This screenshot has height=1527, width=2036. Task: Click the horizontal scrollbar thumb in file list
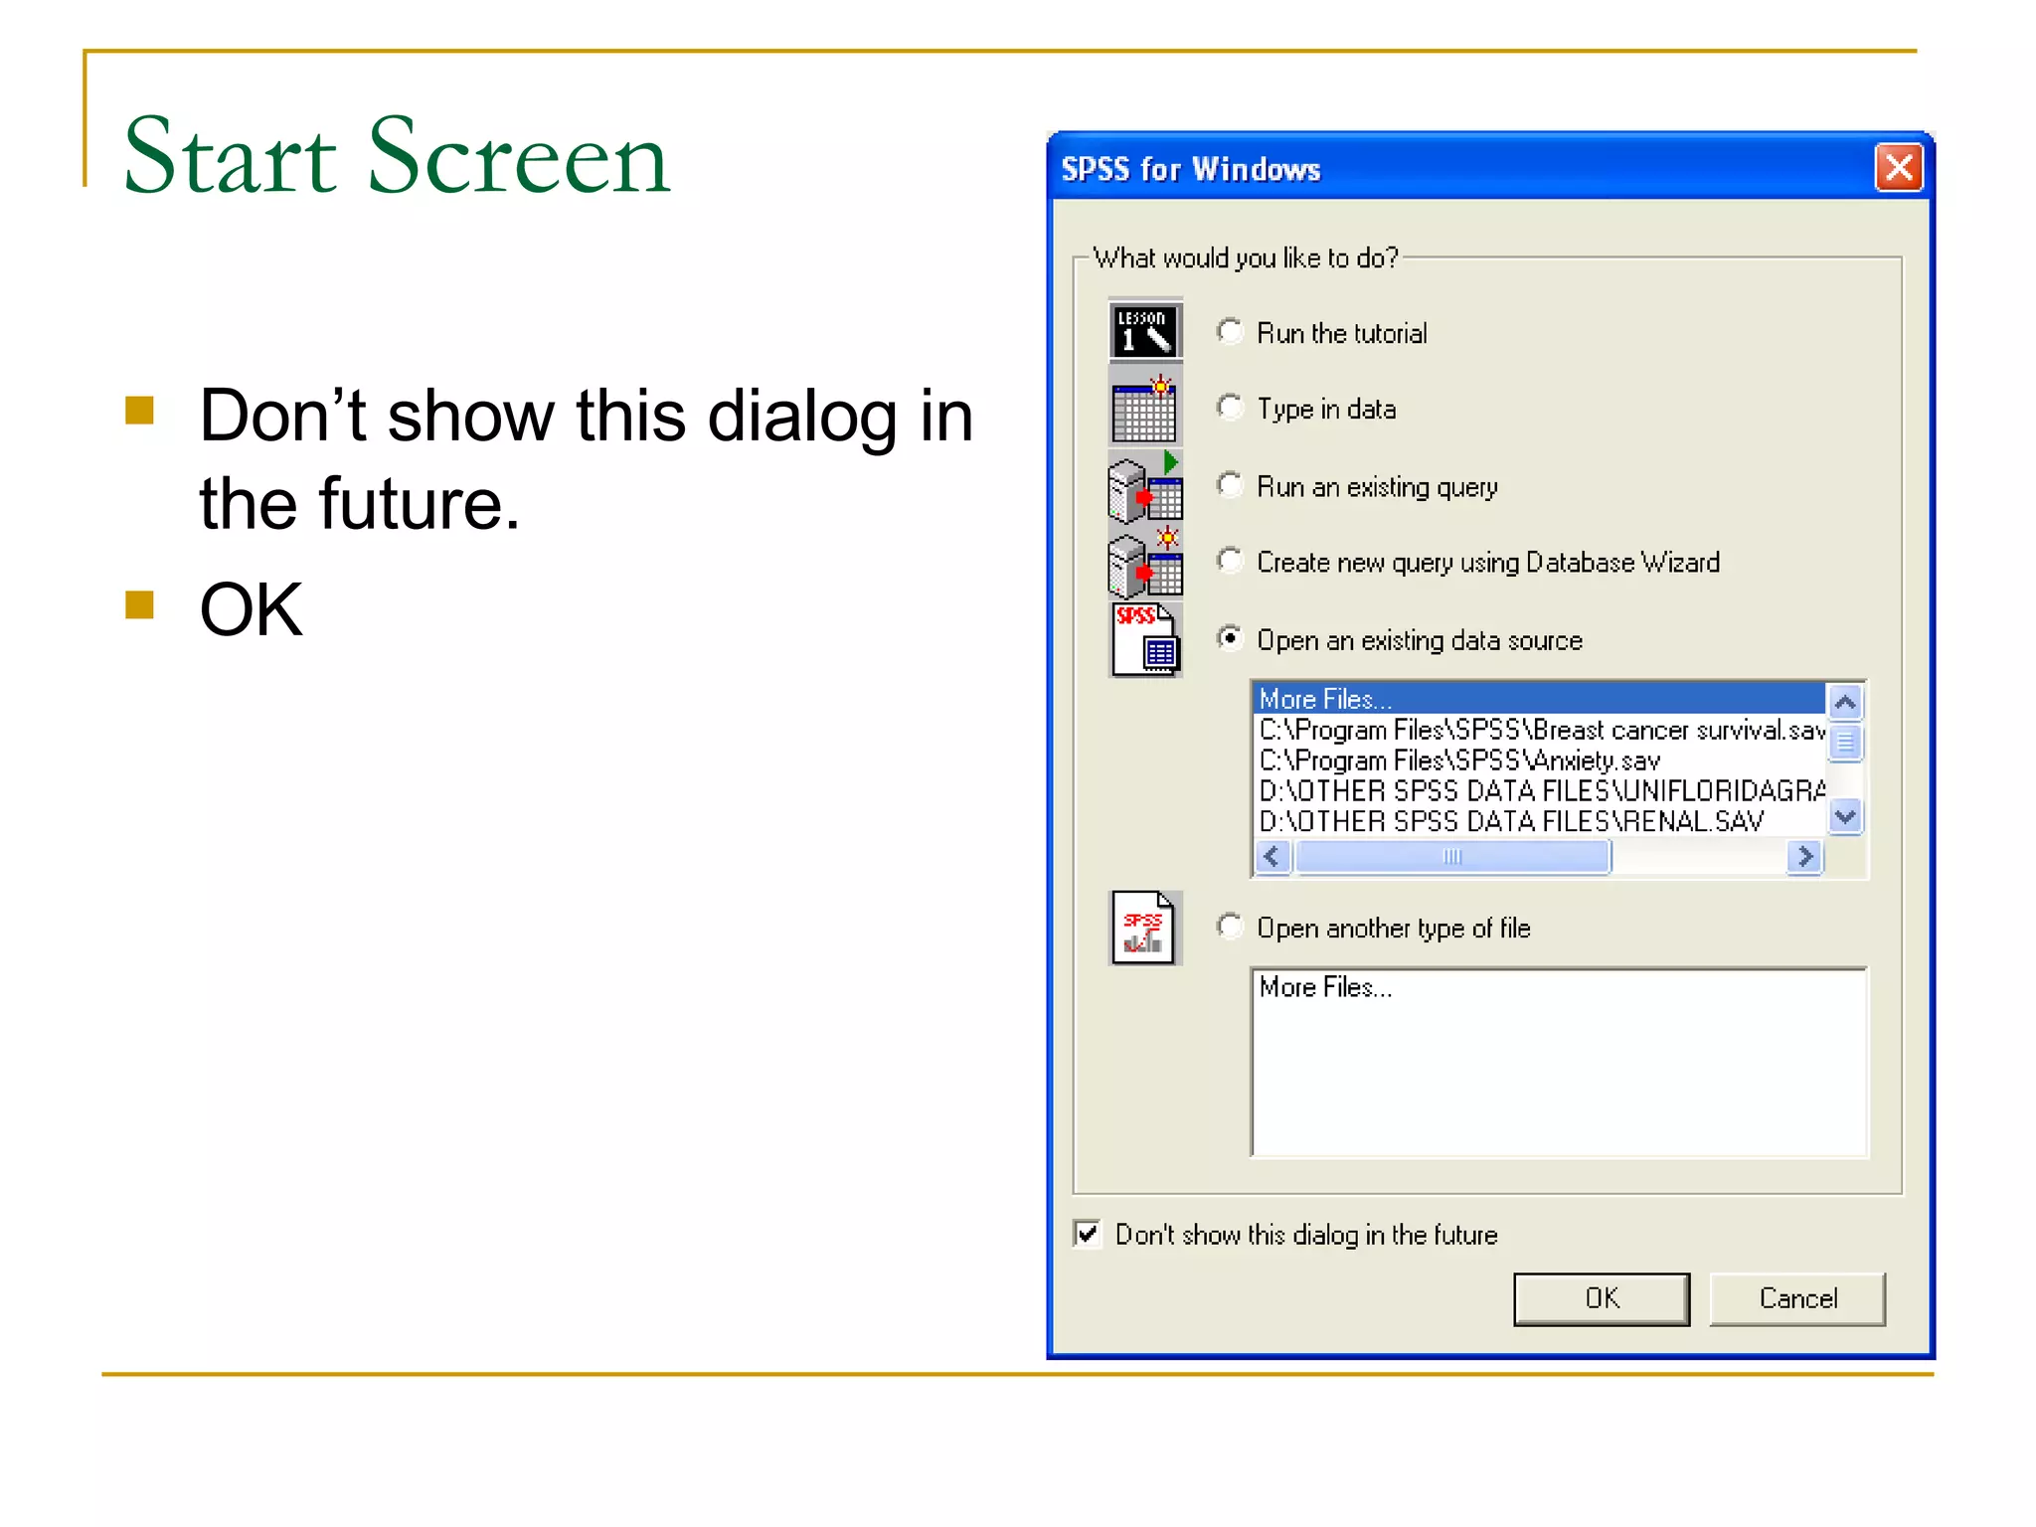[x=1452, y=856]
